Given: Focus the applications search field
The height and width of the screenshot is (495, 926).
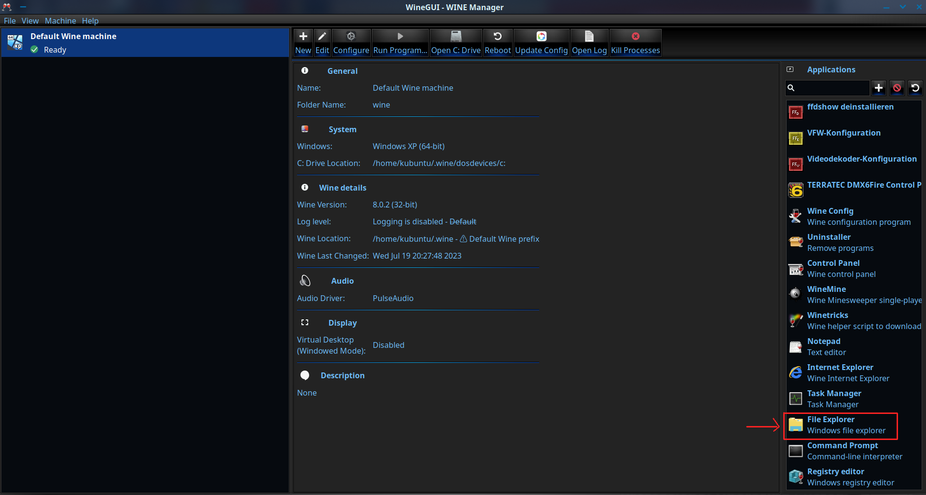Looking at the screenshot, I should [828, 88].
